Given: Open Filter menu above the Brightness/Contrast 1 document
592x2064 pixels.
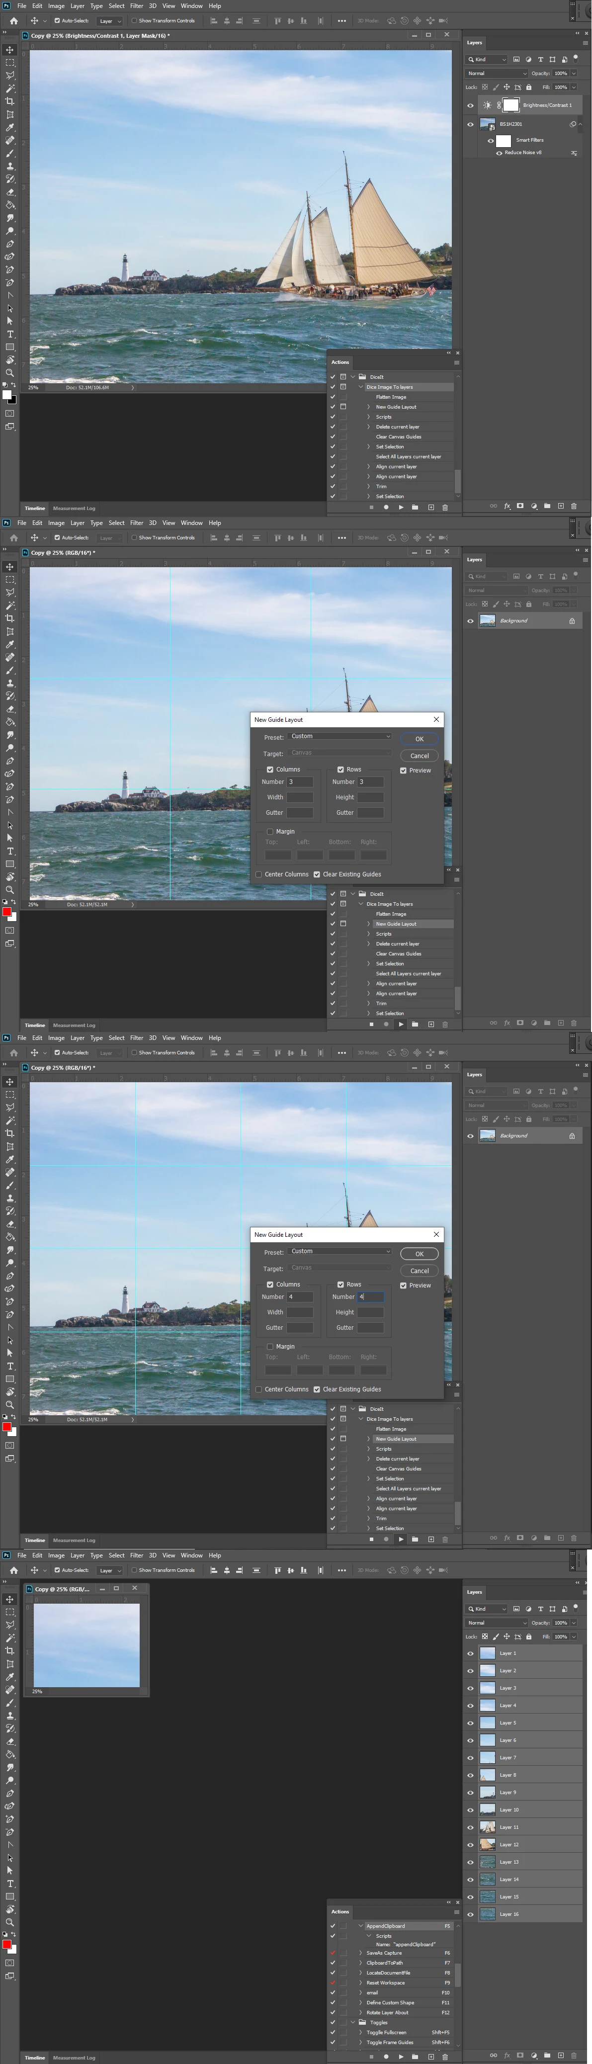Looking at the screenshot, I should tap(136, 5).
